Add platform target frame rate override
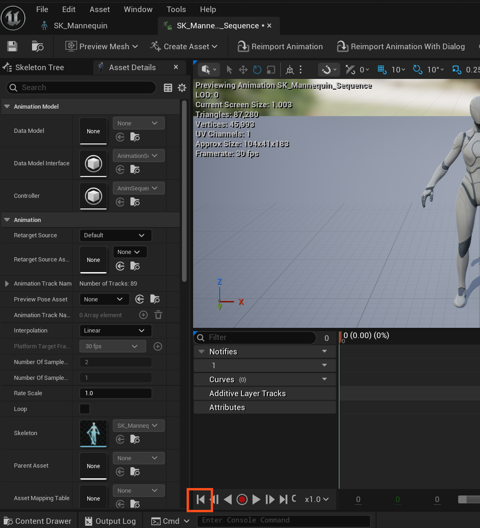This screenshot has width=480, height=528. pyautogui.click(x=158, y=346)
